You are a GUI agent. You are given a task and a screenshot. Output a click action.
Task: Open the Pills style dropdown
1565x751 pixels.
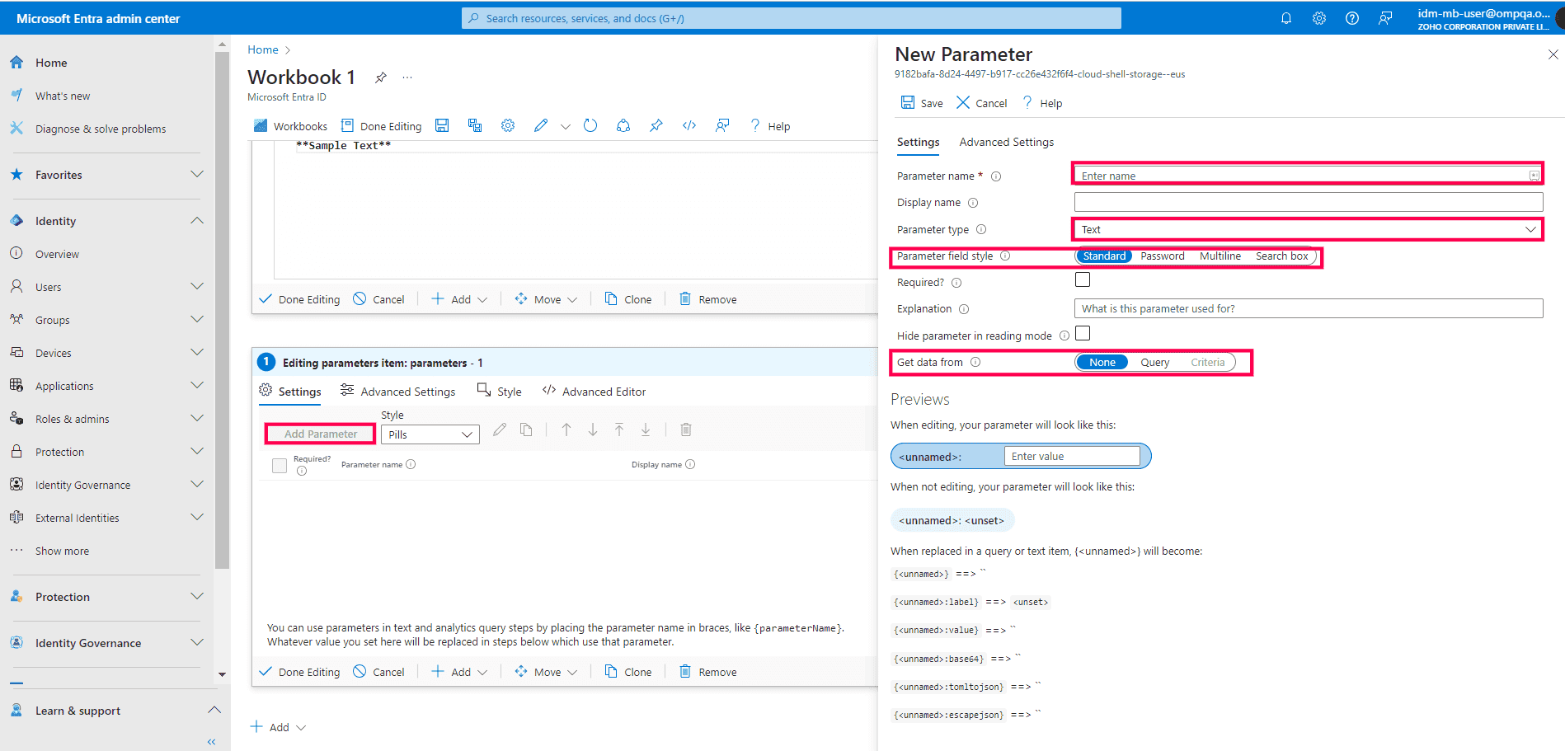point(430,434)
